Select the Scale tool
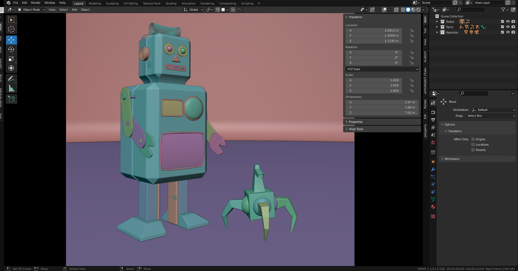Image resolution: width=518 pixels, height=271 pixels. (11, 59)
